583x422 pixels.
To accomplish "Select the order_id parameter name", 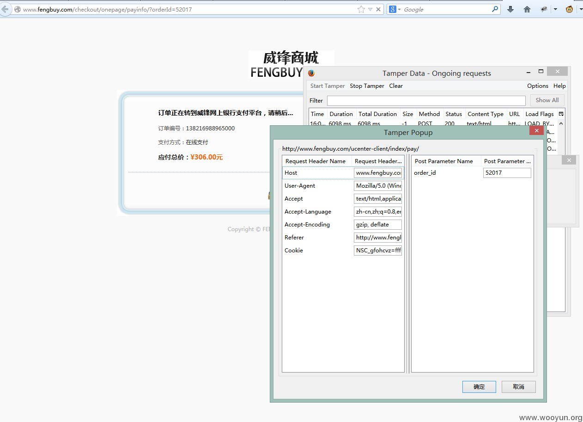I will [x=425, y=173].
